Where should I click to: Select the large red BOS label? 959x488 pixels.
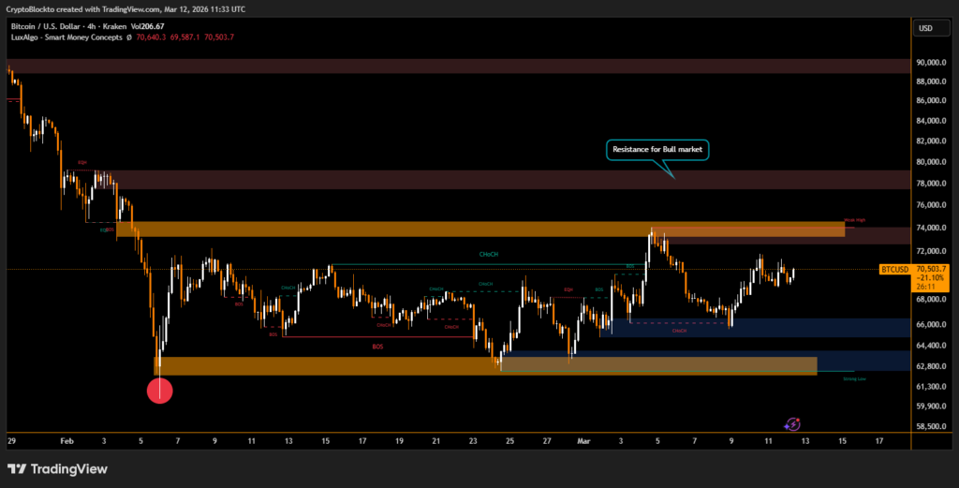pyautogui.click(x=377, y=347)
